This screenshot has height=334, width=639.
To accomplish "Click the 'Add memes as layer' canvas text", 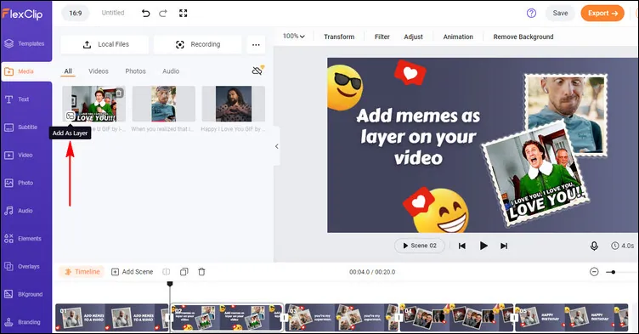I will (x=419, y=137).
